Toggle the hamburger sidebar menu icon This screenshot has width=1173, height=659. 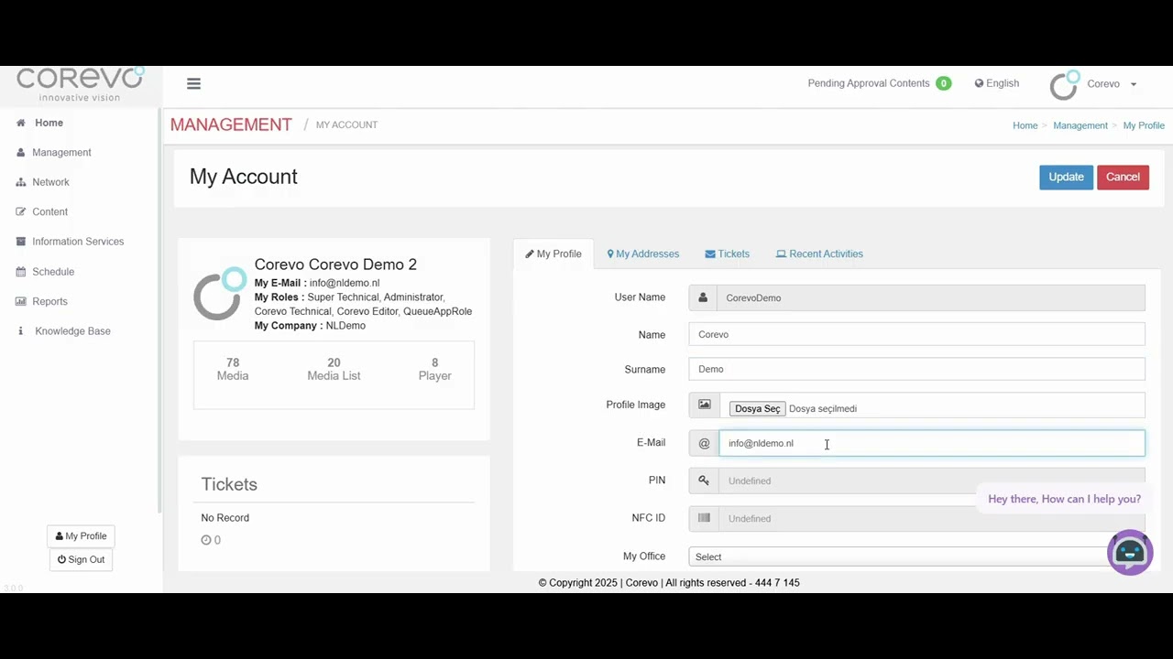(x=193, y=83)
